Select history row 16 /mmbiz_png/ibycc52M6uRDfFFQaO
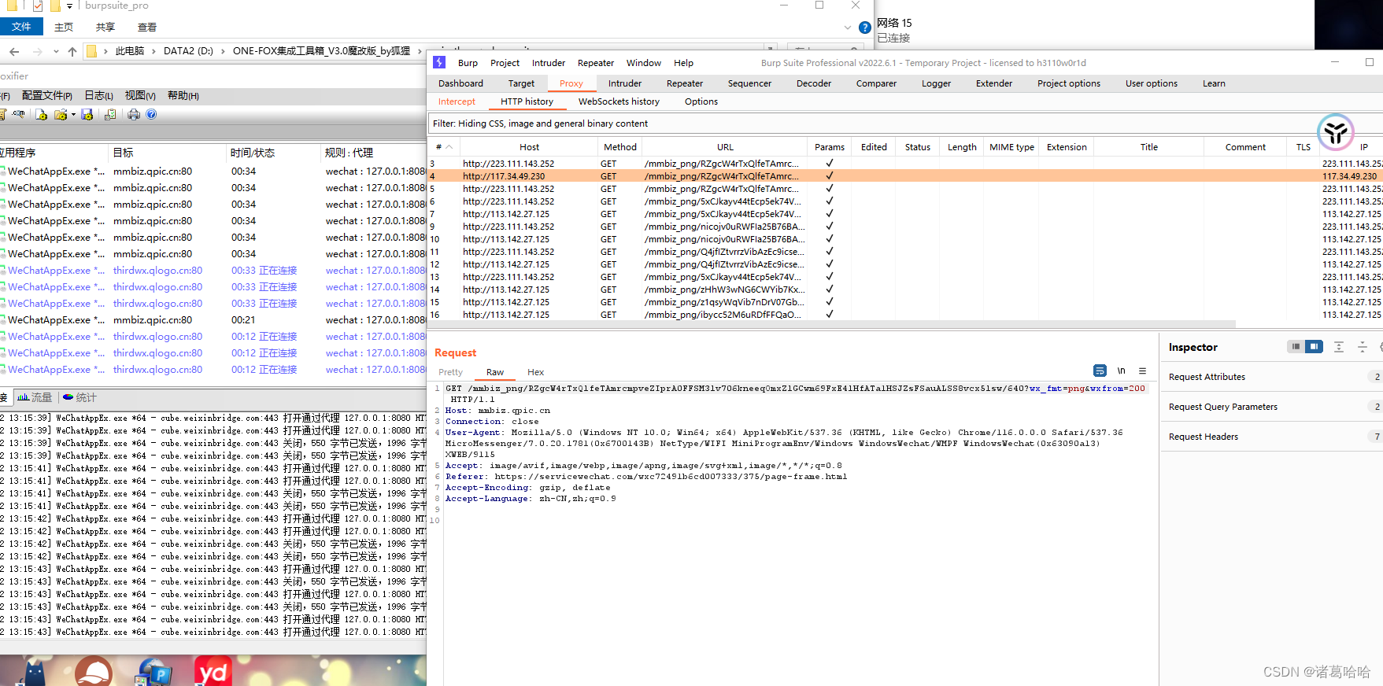Viewport: 1383px width, 686px height. [x=905, y=315]
